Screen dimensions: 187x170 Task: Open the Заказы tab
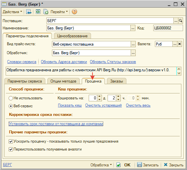tap(117, 81)
